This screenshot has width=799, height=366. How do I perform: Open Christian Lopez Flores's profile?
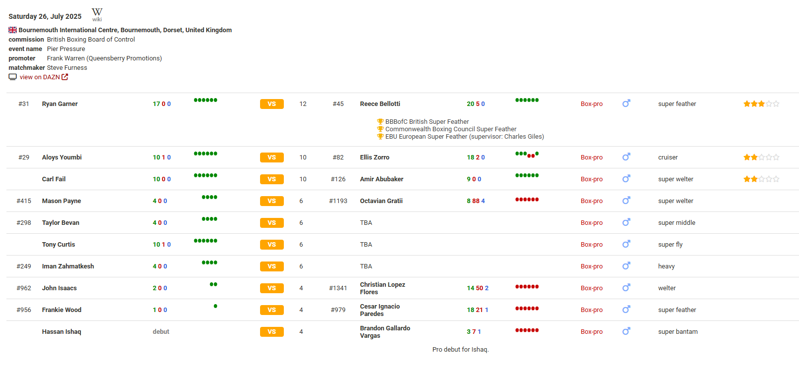point(382,288)
